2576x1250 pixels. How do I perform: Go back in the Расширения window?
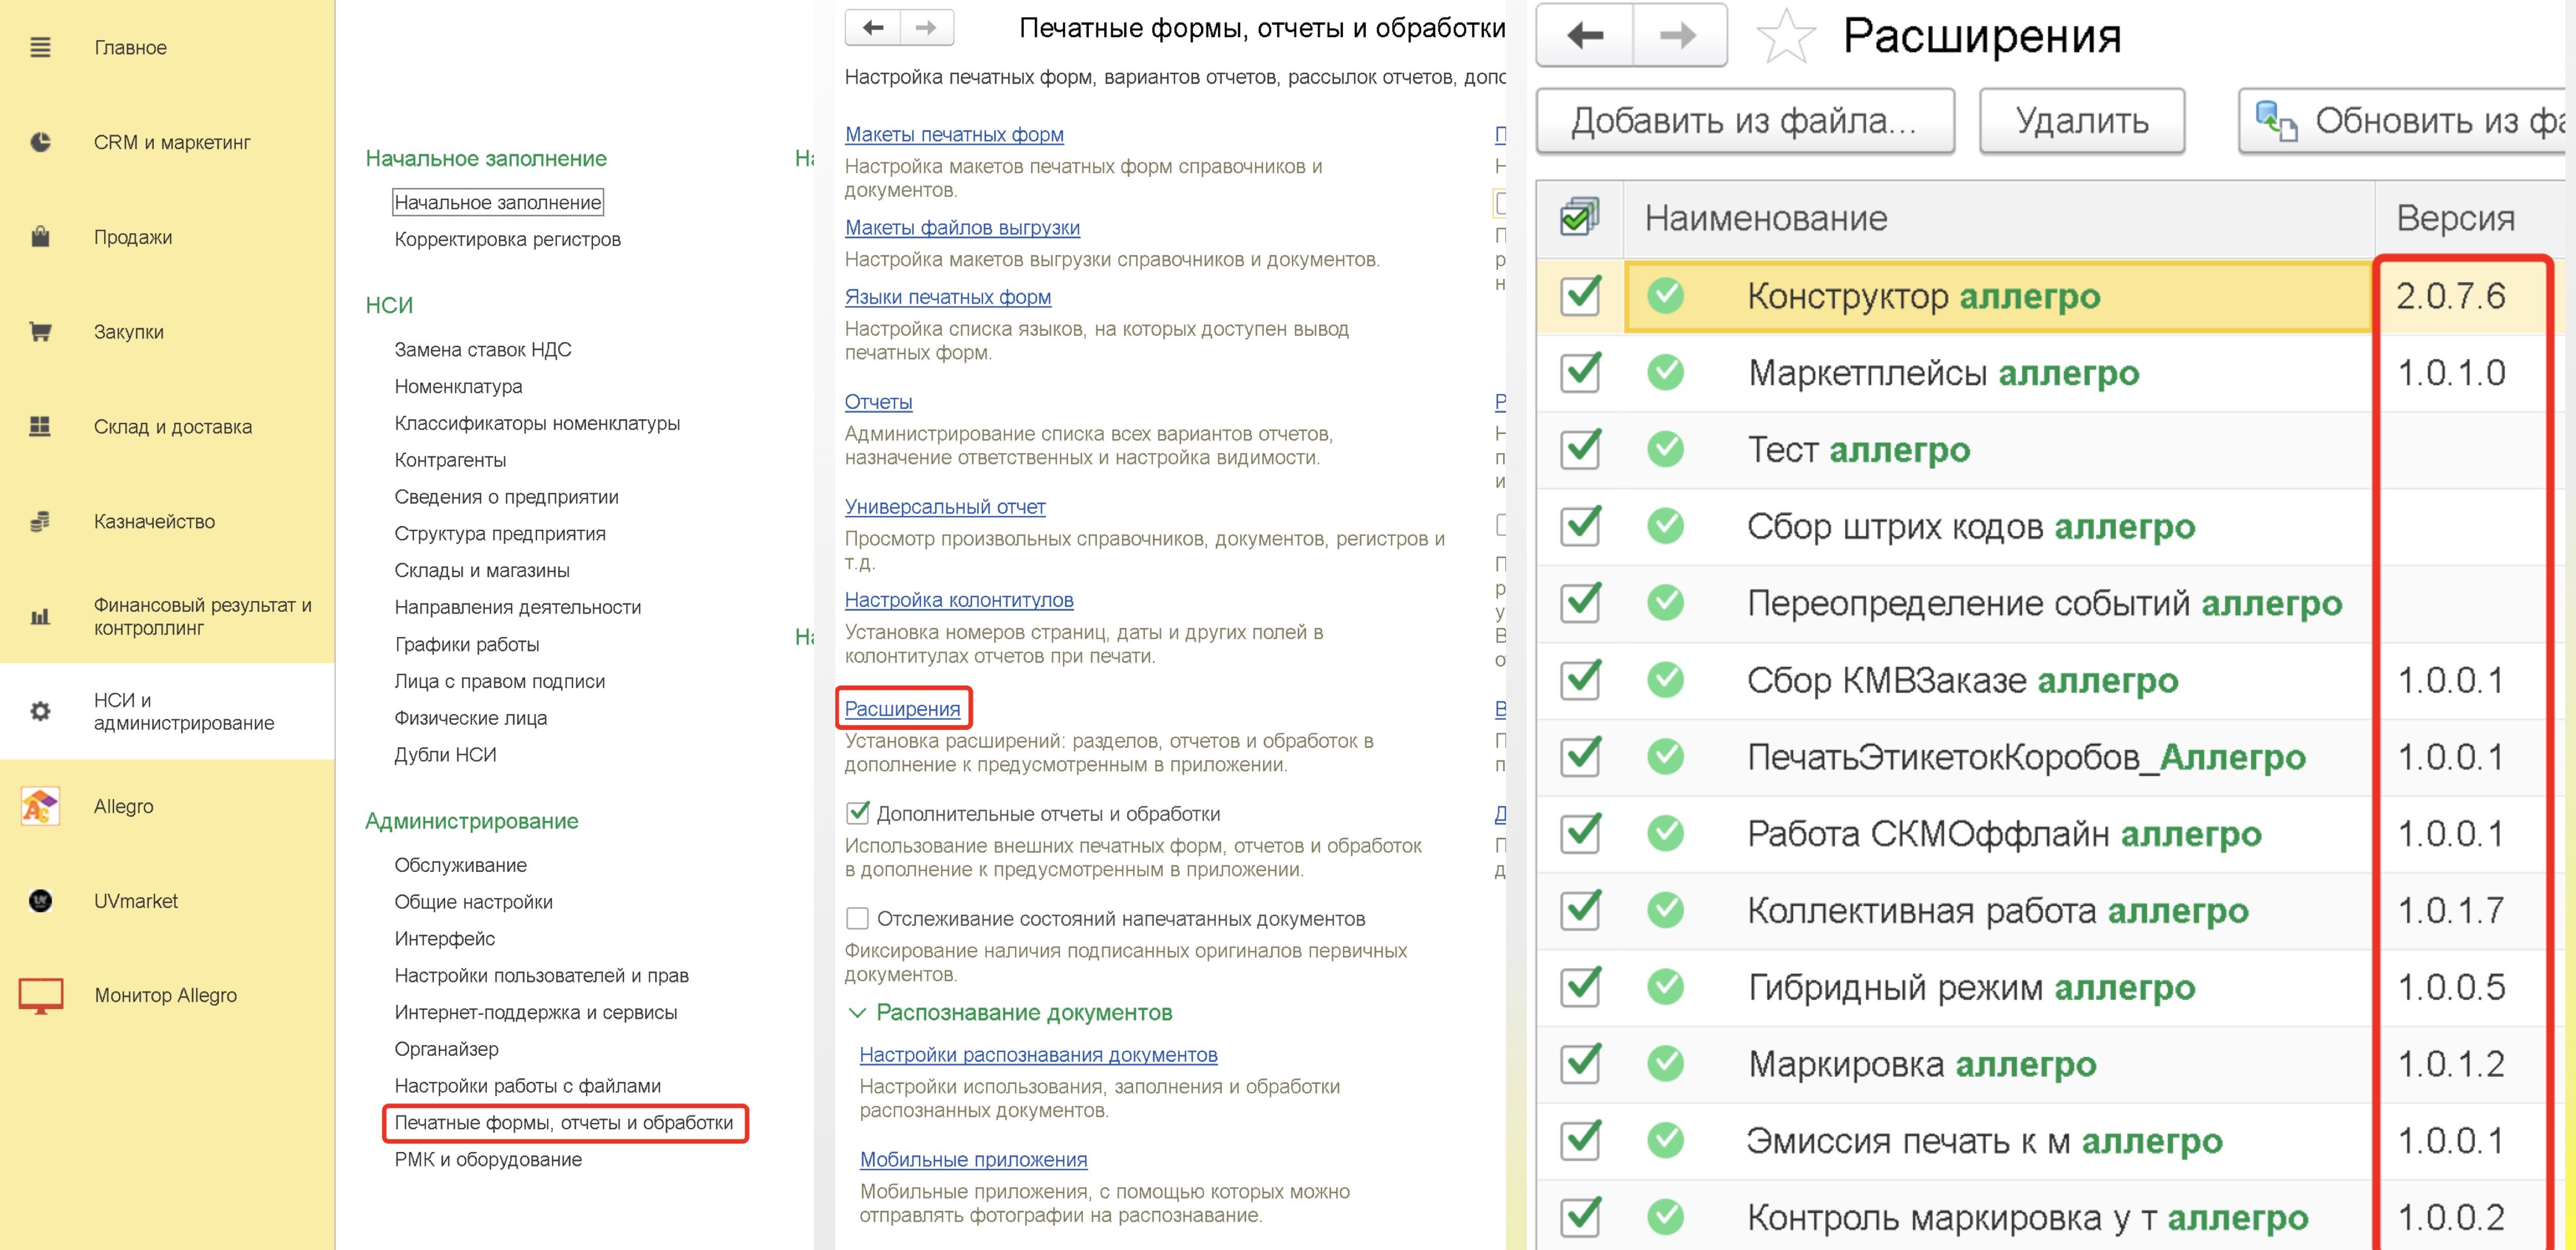(1585, 36)
